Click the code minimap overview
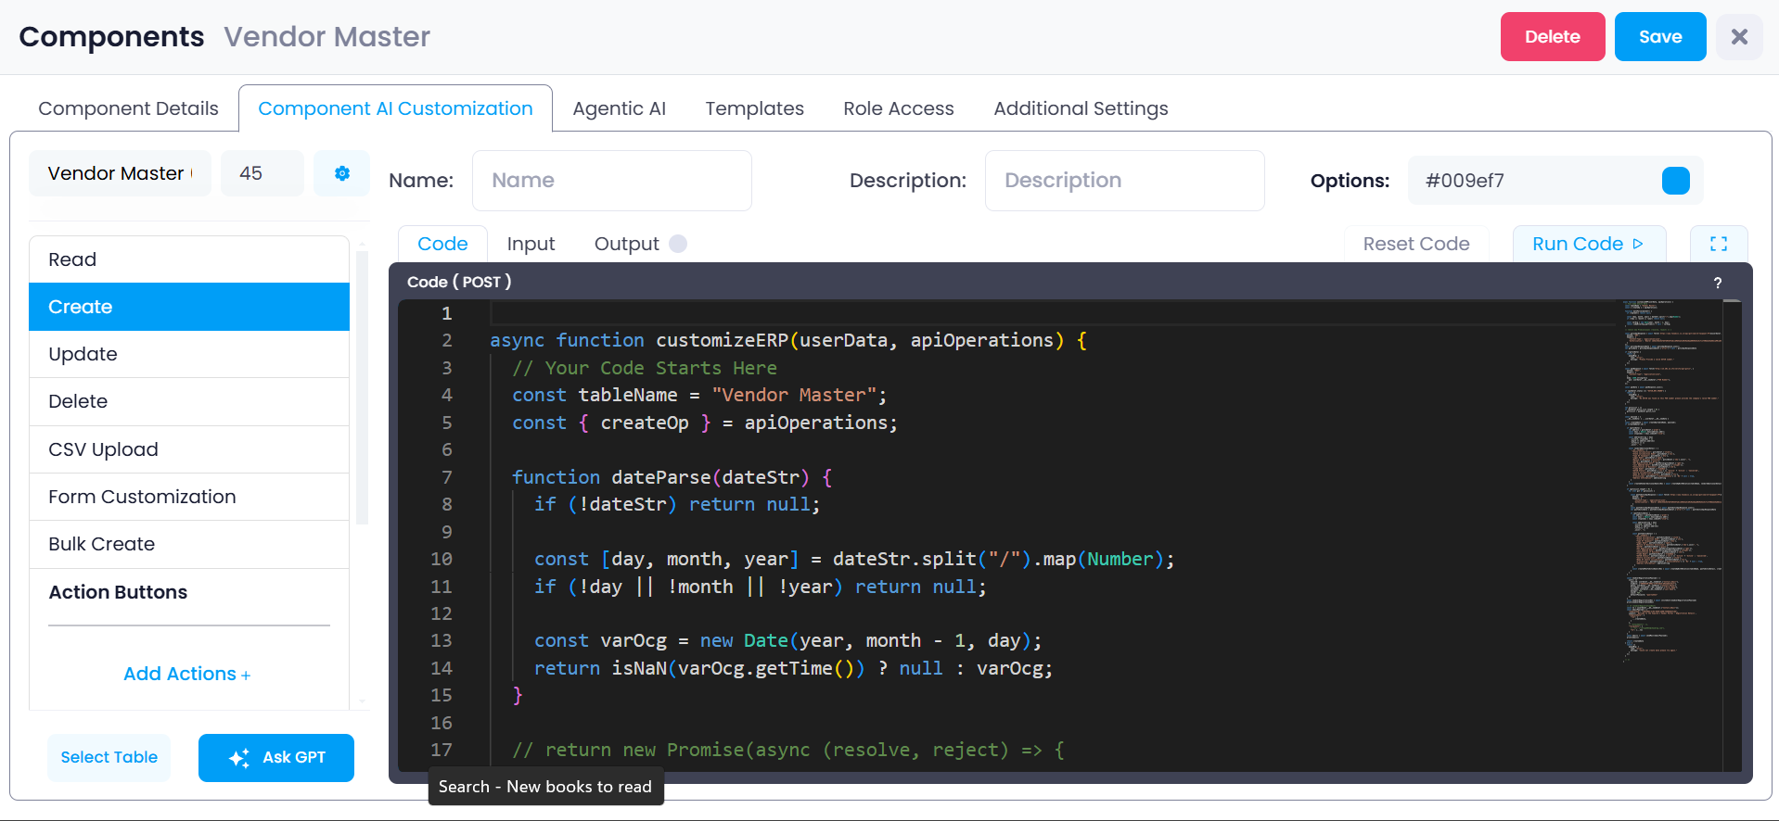The height and width of the screenshot is (821, 1779). tap(1672, 482)
